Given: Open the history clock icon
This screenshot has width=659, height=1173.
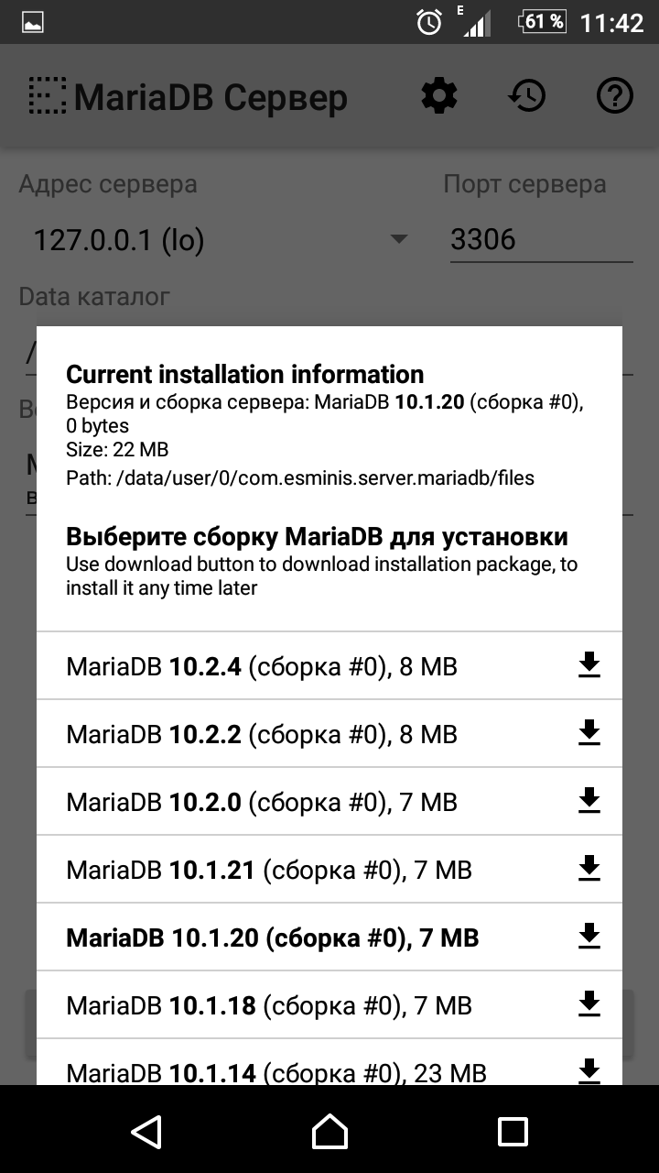Looking at the screenshot, I should click(x=527, y=96).
